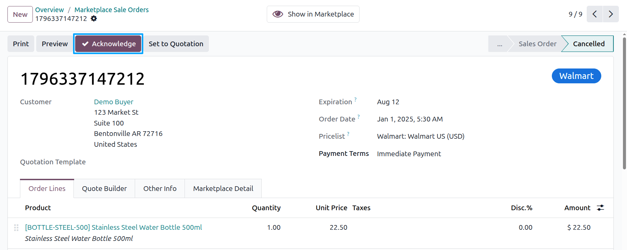The image size is (627, 250).
Task: Go to next record arrow
Action: 611,14
